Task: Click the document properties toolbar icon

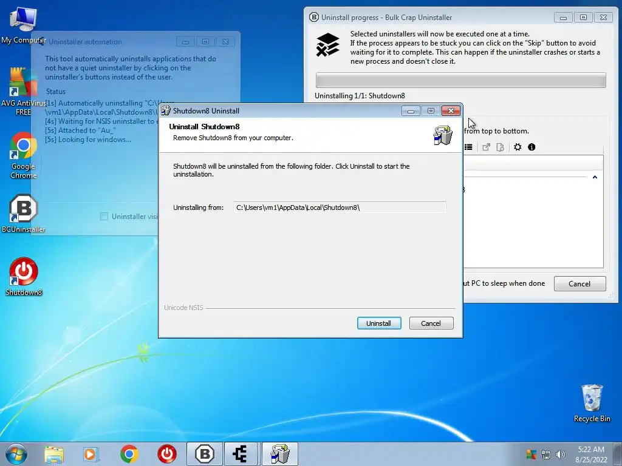Action: [x=501, y=147]
